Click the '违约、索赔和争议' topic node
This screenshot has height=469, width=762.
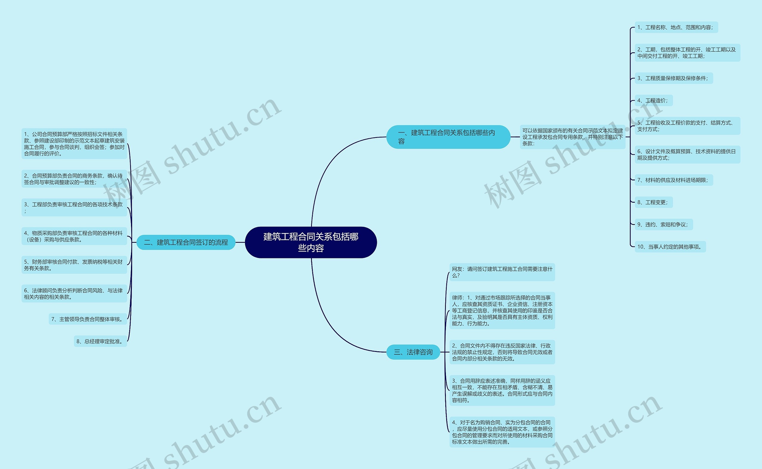pyautogui.click(x=660, y=225)
